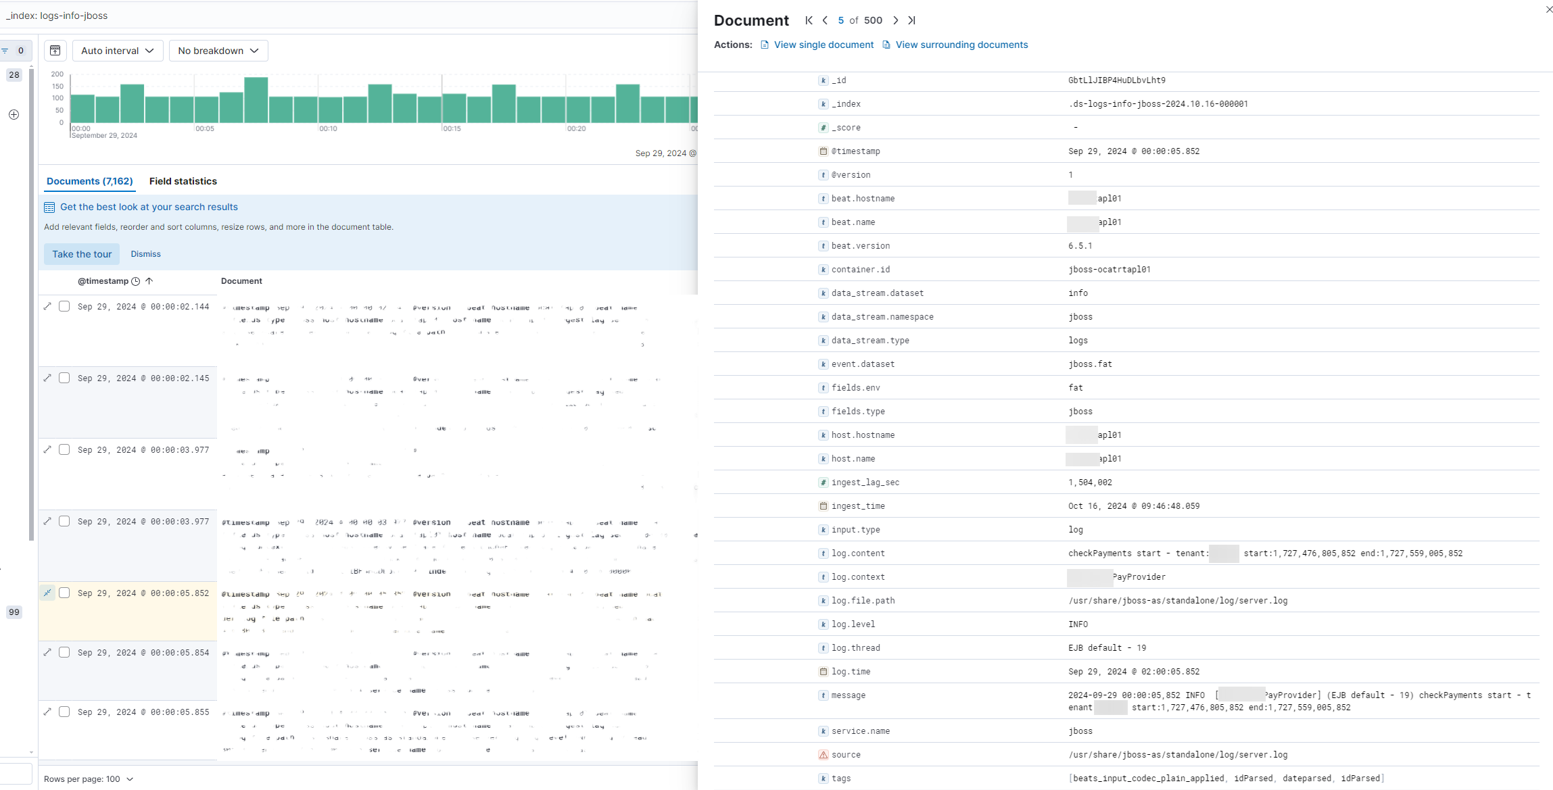The height and width of the screenshot is (790, 1553).
Task: Click the add circle plus icon in sidebar
Action: click(x=14, y=115)
